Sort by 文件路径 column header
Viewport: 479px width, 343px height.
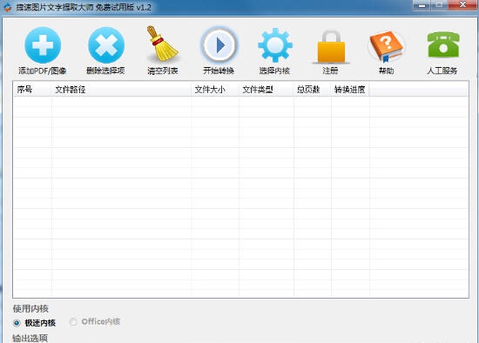[x=121, y=90]
